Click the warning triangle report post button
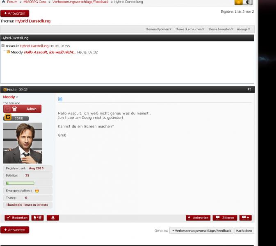The height and width of the screenshot is (246, 276). (52, 218)
